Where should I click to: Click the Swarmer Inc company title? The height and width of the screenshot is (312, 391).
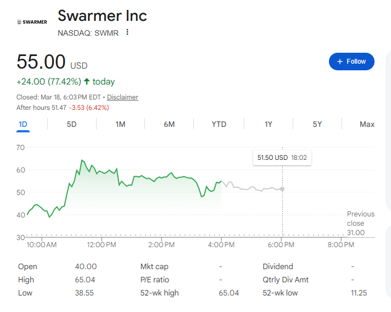(102, 15)
